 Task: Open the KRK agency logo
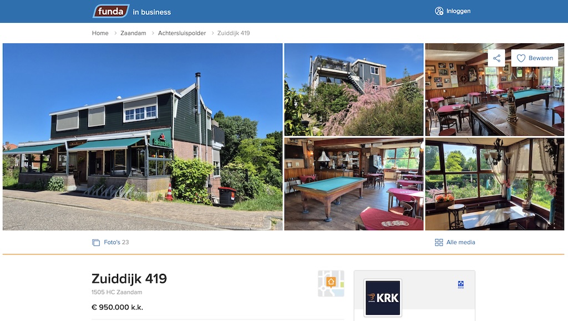coord(383,298)
